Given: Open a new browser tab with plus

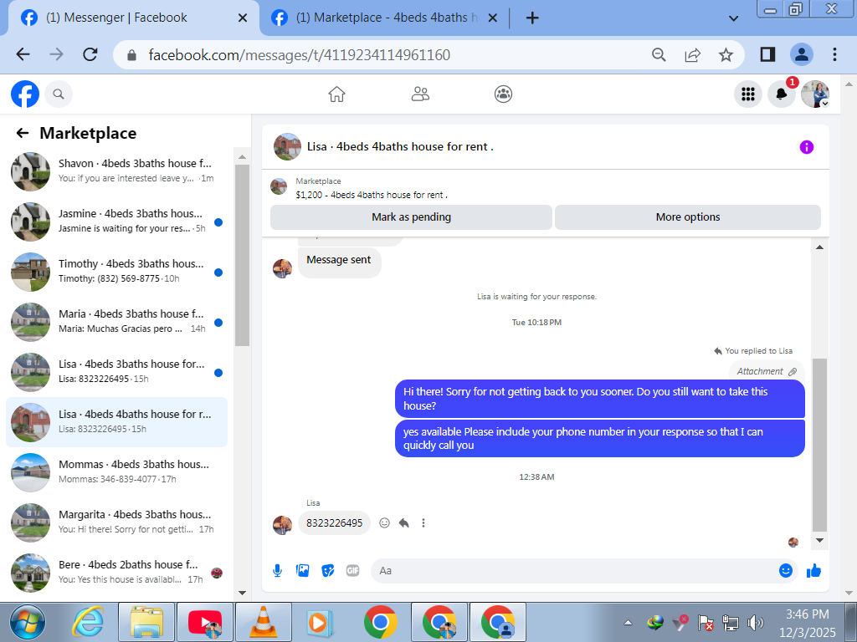Looking at the screenshot, I should (531, 18).
